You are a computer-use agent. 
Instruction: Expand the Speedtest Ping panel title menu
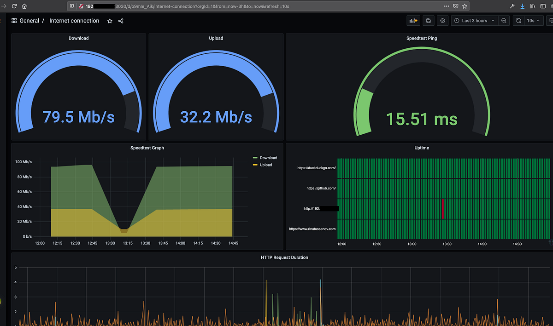(x=421, y=38)
